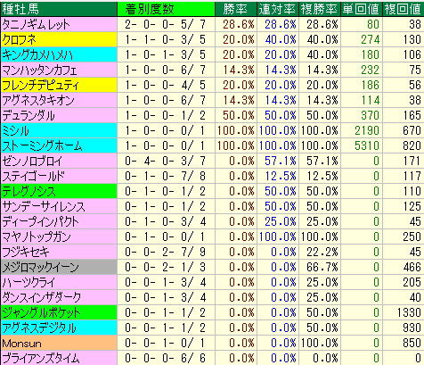Select the ステイゴールド sire name cell

[x=59, y=176]
